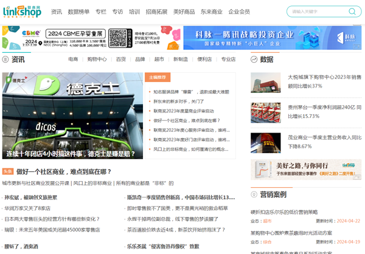Image resolution: width=365 pixels, height=254 pixels.
Task: Open headline 做好一个社区商业，难点到底在哪？
Action: point(64,172)
